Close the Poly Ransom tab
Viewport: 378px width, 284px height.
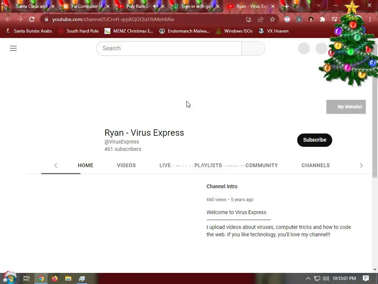163,7
